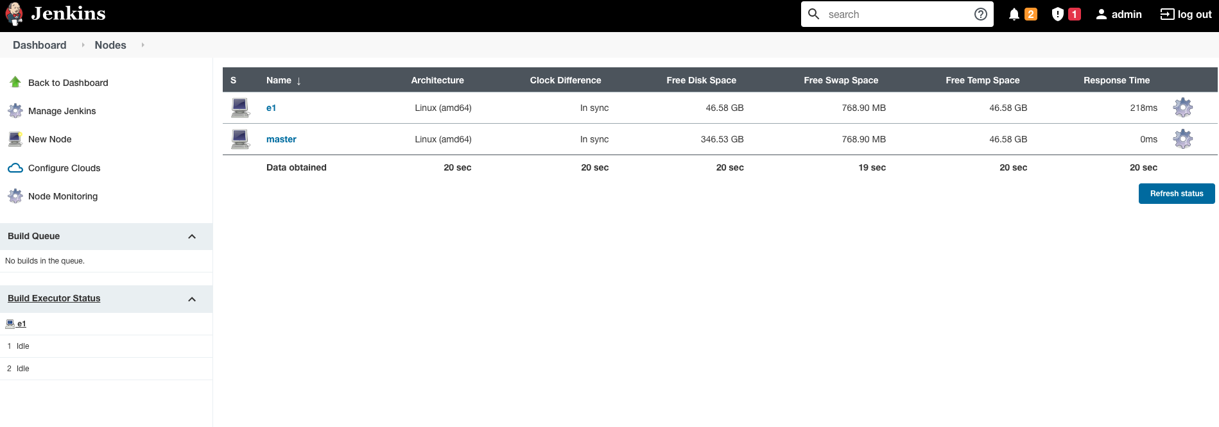Click the computer icon for master node

[x=240, y=139]
